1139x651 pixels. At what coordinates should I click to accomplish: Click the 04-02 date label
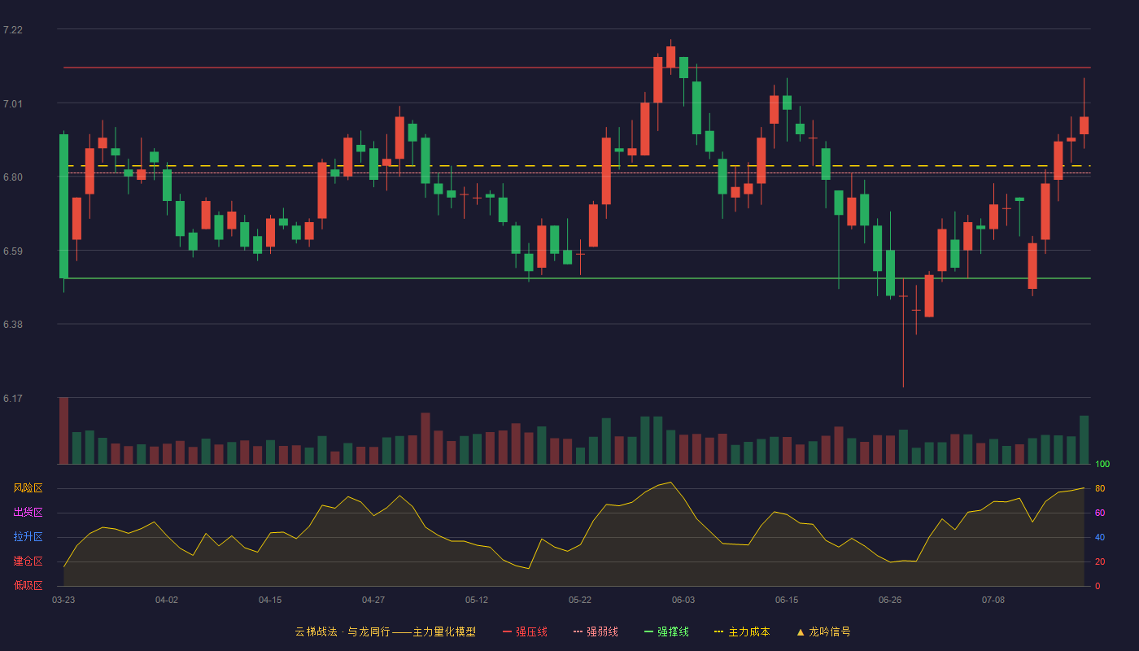(167, 600)
